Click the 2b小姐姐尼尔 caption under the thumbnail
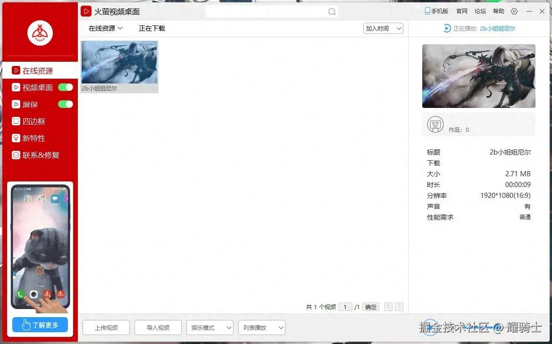Screen dimensions: 552x344 [x=99, y=88]
